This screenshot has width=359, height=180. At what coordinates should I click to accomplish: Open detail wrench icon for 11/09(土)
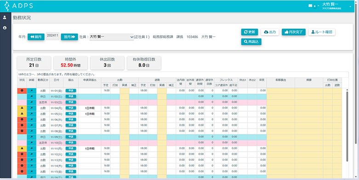pos(31,137)
